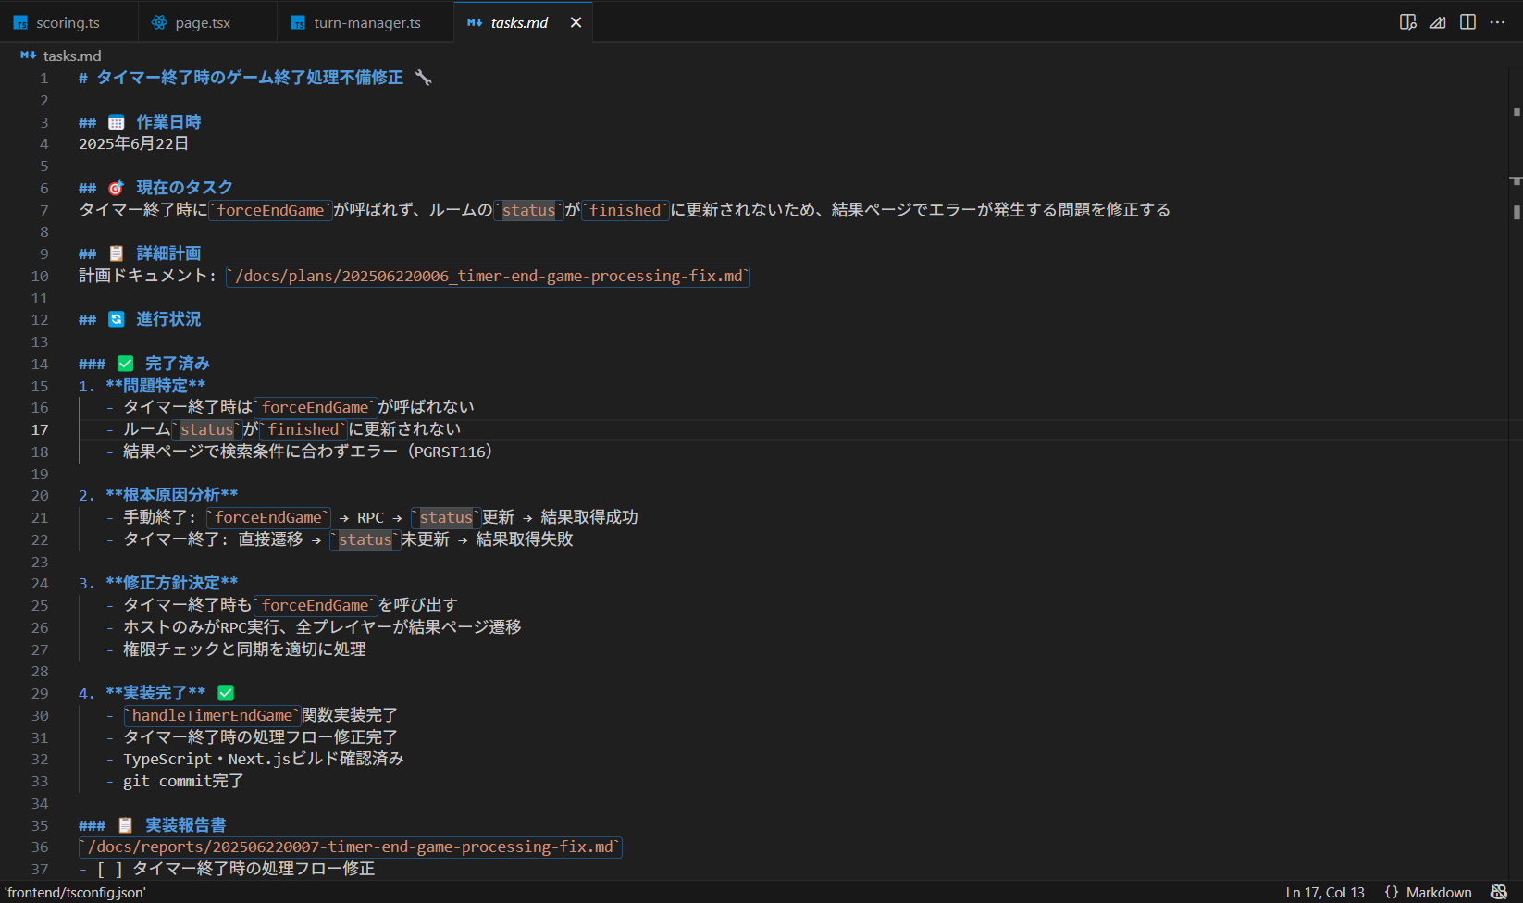Click the Open Changes diff icon
Viewport: 1523px width, 903px height.
pyautogui.click(x=1437, y=21)
